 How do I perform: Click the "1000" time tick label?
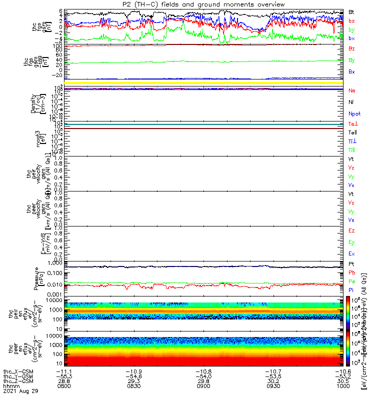(x=343, y=386)
